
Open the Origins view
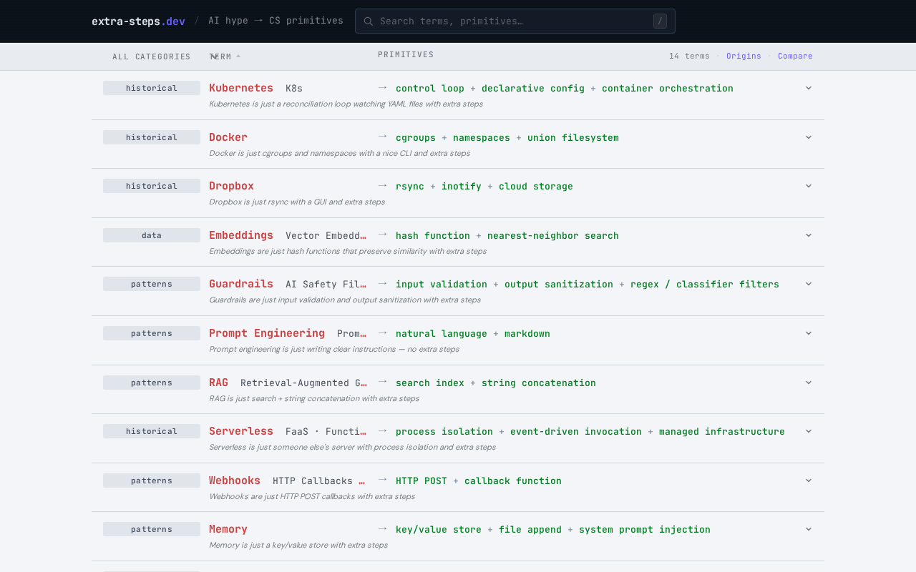(744, 56)
